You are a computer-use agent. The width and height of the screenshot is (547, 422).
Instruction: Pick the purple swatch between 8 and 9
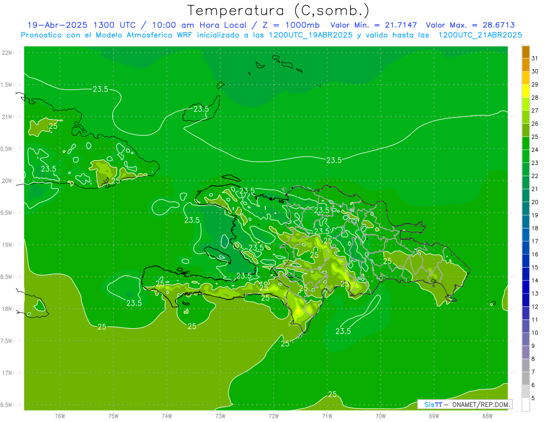click(x=526, y=353)
